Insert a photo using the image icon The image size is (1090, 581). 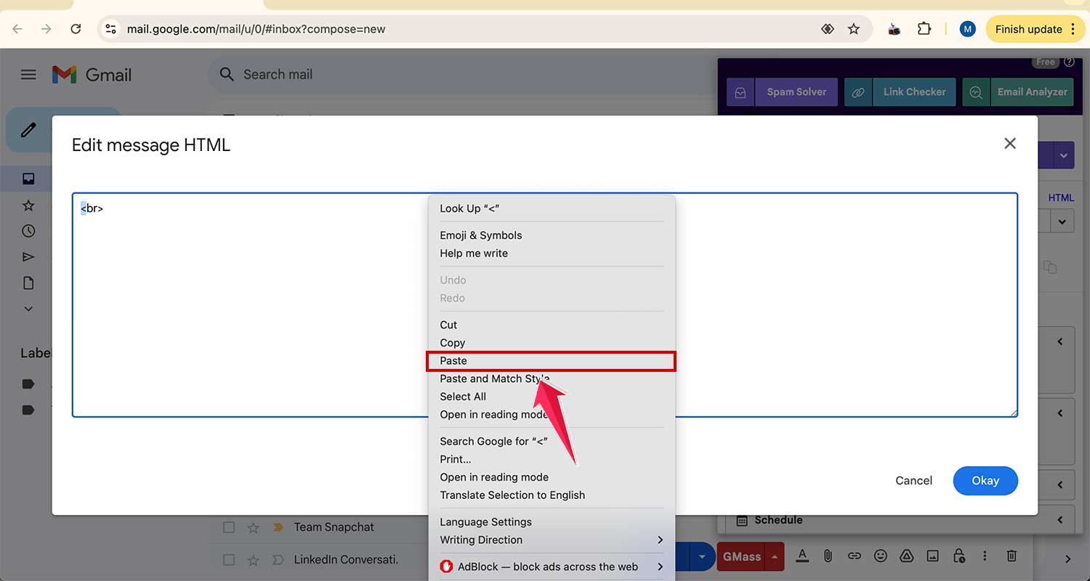click(932, 556)
